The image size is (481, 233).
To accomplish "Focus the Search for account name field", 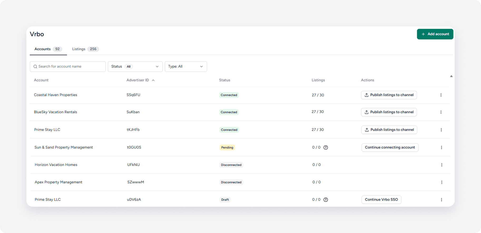I will click(68, 67).
